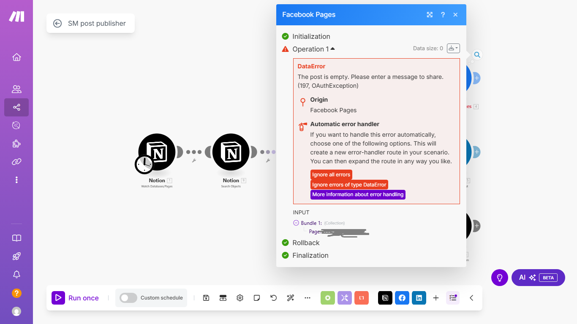Open the Apps puzzle icon in the sidebar
577x324 pixels.
16,143
